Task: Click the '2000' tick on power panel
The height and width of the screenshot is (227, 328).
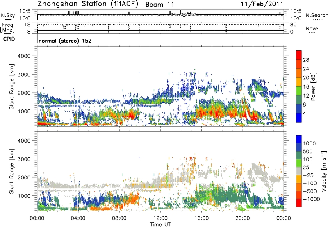Action: coord(24,93)
